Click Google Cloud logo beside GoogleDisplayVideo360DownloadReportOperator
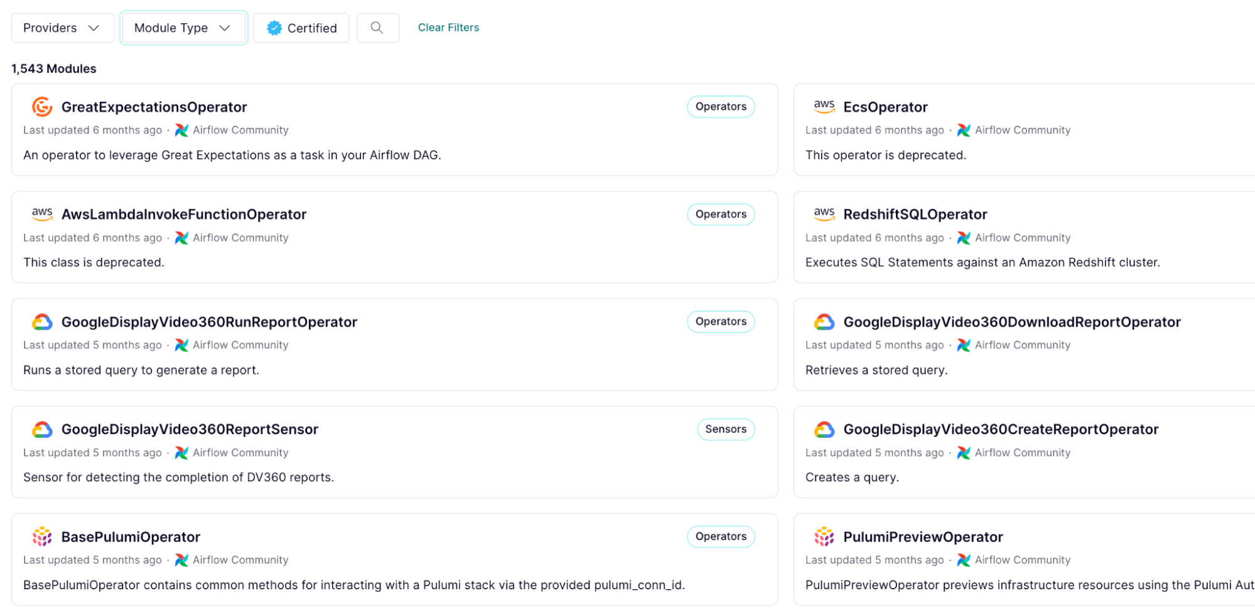 tap(824, 323)
